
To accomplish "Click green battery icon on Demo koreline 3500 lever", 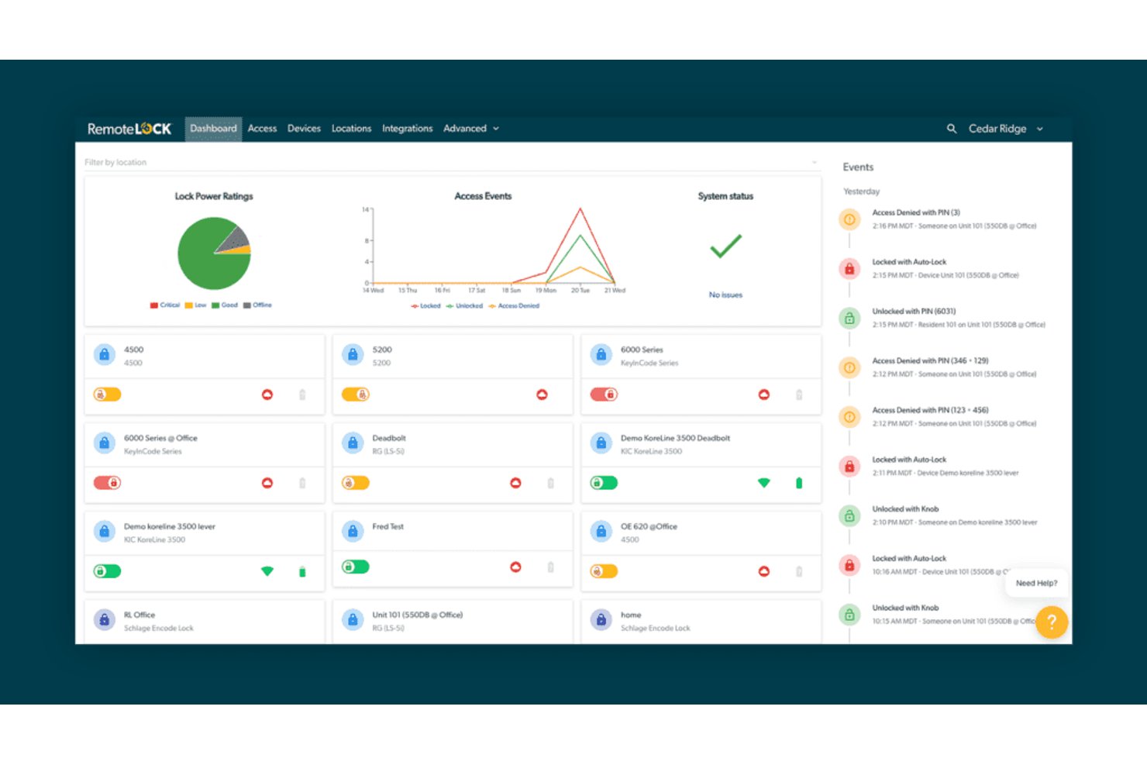I will pyautogui.click(x=302, y=572).
